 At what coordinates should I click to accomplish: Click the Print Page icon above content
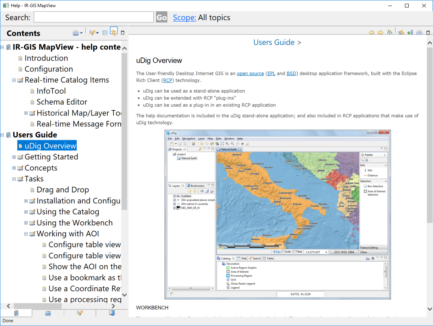[x=419, y=33]
